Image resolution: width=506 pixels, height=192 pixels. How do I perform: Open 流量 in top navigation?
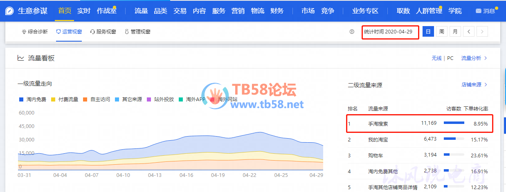click(x=141, y=11)
